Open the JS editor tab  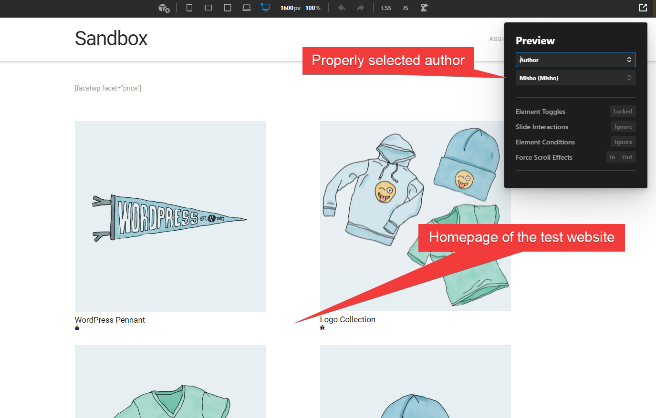406,8
